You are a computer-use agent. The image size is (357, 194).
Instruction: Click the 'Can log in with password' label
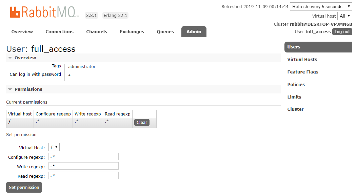coord(35,74)
